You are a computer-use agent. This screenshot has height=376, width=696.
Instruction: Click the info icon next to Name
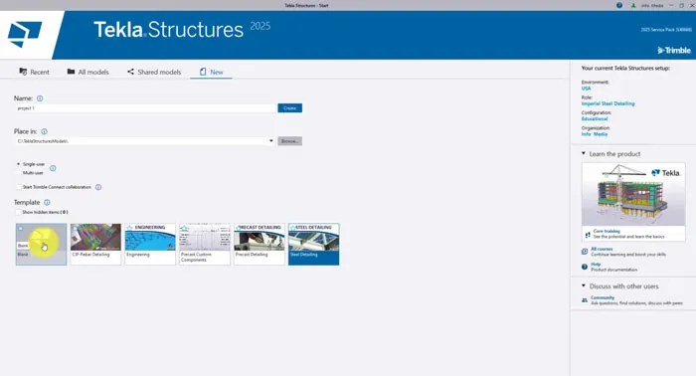point(40,98)
